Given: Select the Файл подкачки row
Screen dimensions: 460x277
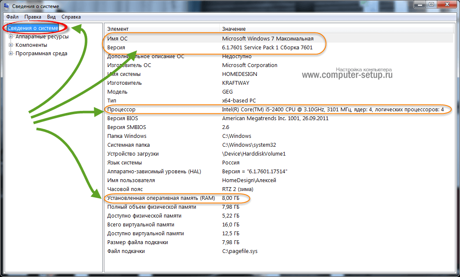Looking at the screenshot, I should tap(126, 251).
